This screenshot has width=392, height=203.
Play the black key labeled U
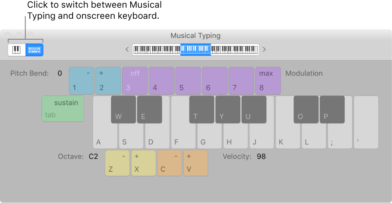pyautogui.click(x=254, y=110)
